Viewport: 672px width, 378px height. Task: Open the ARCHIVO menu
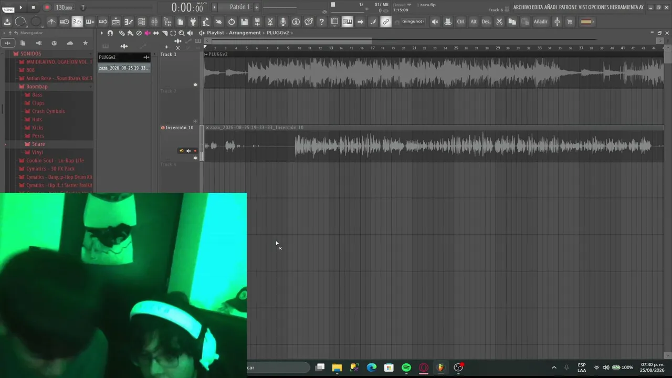tap(521, 7)
